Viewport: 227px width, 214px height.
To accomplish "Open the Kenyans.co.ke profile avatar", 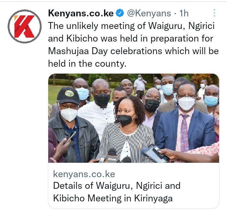I will (25, 26).
